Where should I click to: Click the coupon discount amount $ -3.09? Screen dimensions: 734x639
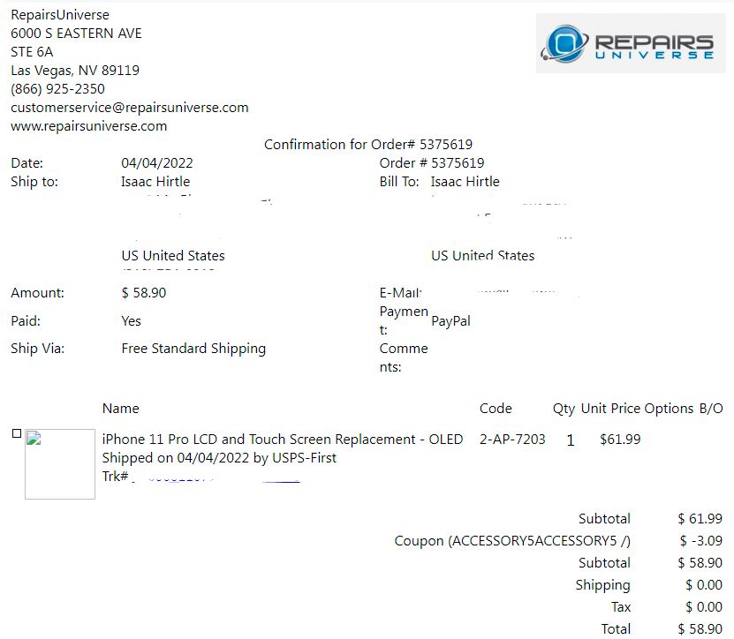[x=700, y=541]
